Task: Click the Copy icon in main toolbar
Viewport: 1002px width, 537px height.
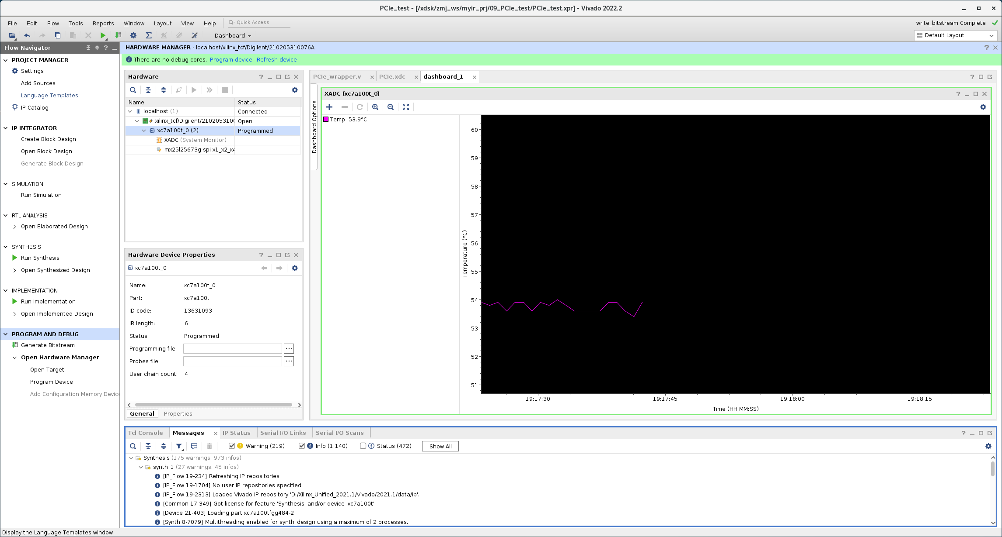Action: (x=57, y=35)
